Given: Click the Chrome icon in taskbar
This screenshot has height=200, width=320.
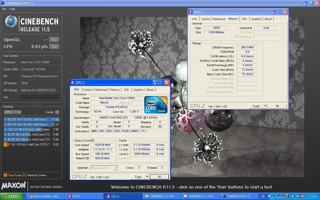Looking at the screenshot, I should click(31, 196).
